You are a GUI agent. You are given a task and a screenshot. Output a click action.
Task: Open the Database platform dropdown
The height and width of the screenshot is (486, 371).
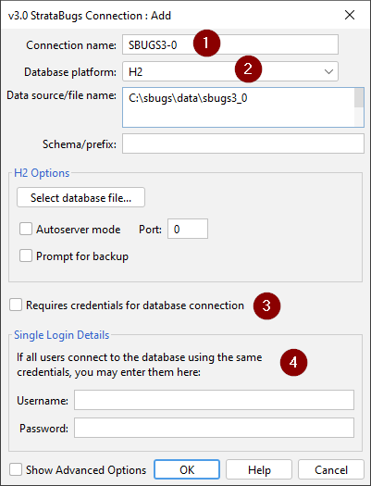(230, 71)
